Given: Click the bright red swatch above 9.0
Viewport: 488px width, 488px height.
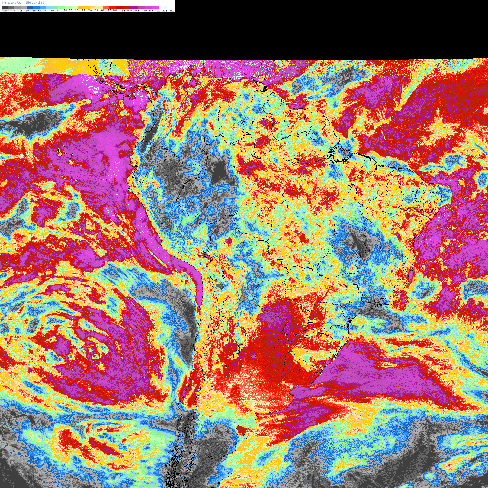Looking at the screenshot, I should coord(113,7).
